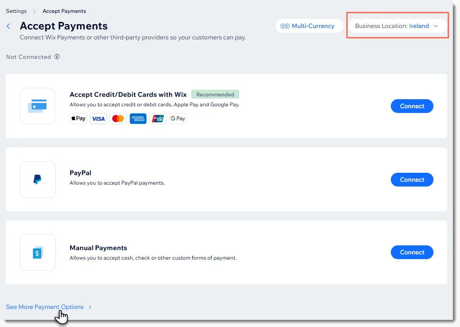
Task: Click the Business Location chevron arrow
Action: (436, 26)
